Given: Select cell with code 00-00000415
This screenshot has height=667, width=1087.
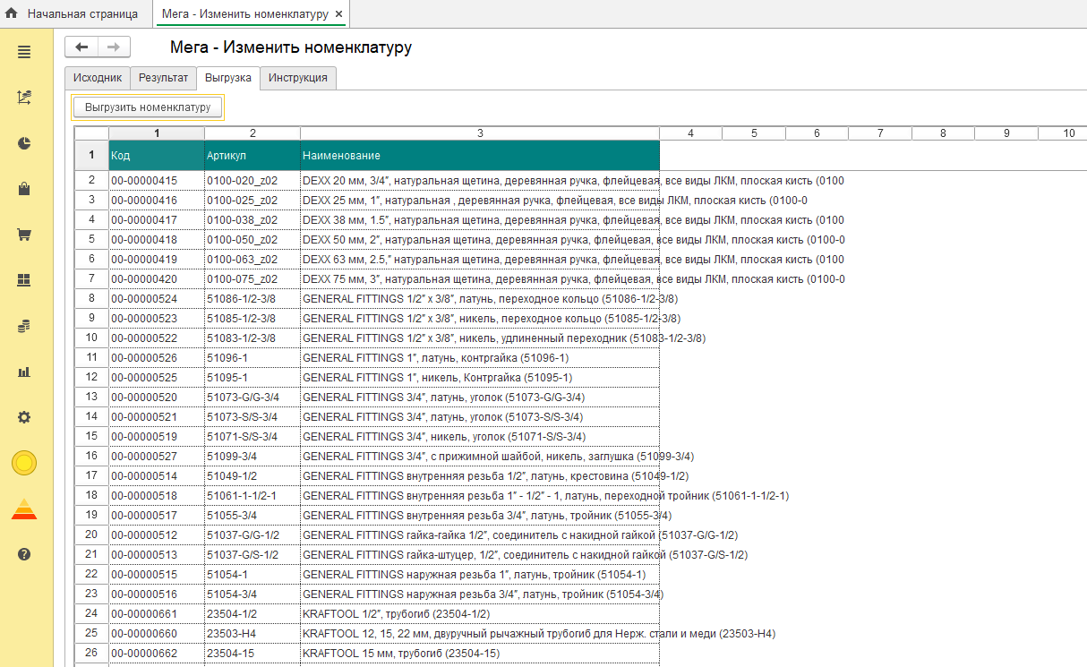Looking at the screenshot, I should point(157,180).
